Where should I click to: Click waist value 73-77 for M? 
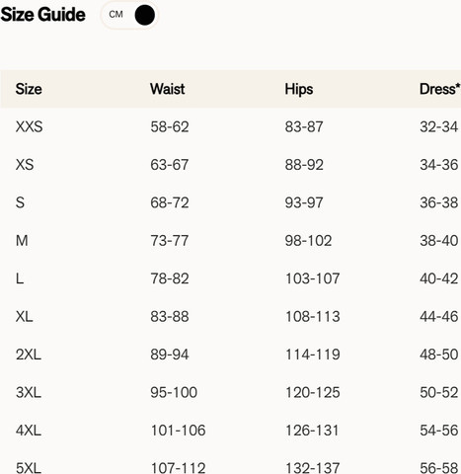170,241
